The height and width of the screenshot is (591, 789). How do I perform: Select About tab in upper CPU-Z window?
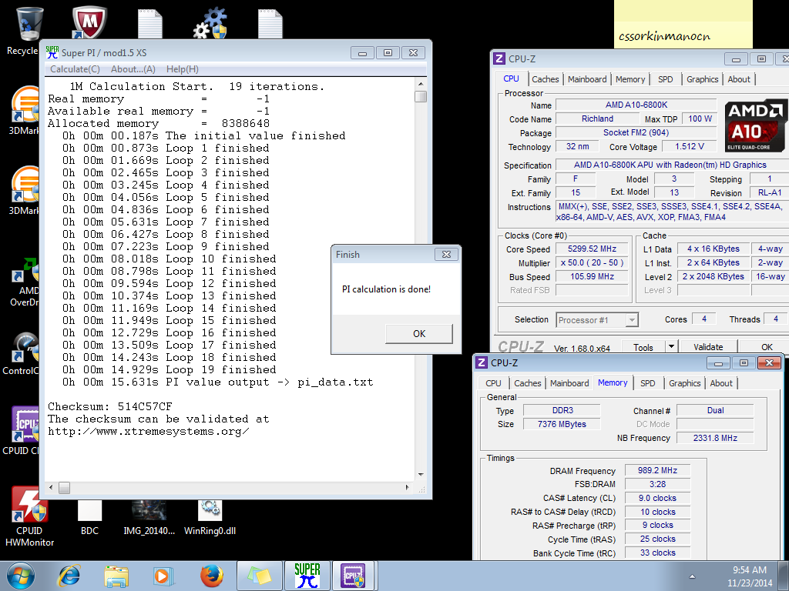(x=739, y=79)
